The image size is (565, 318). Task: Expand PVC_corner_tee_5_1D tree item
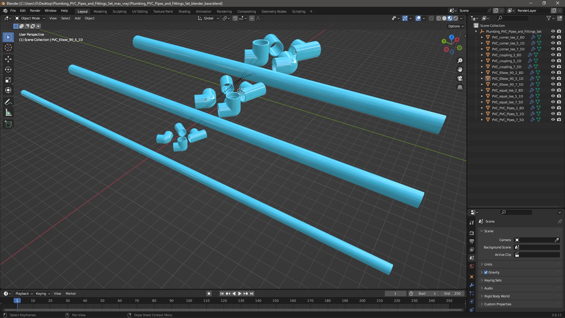482,43
